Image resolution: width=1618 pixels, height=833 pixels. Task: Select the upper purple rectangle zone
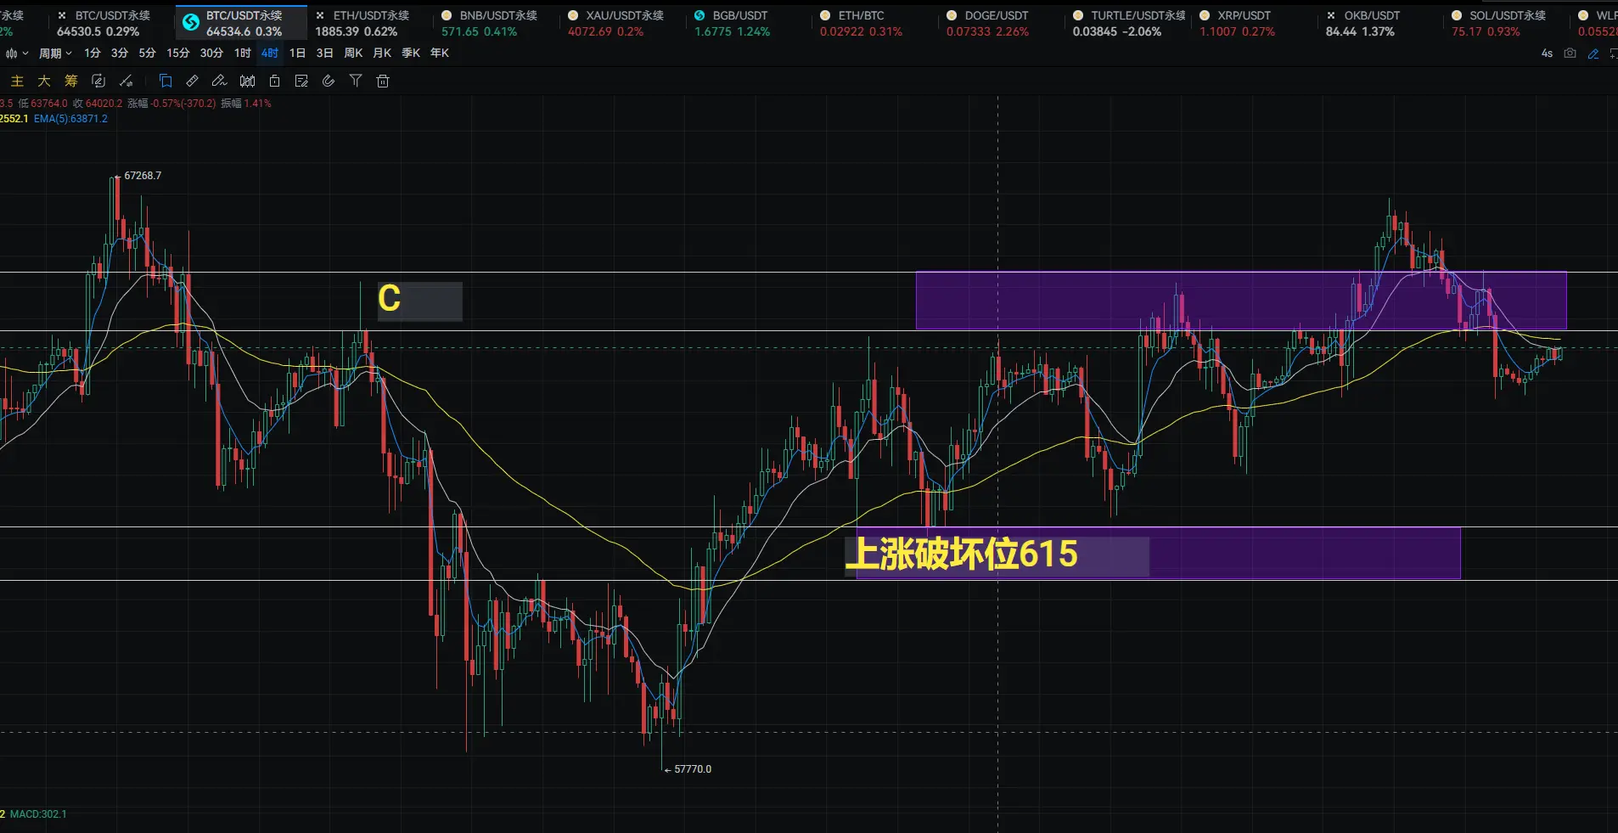coord(1241,301)
